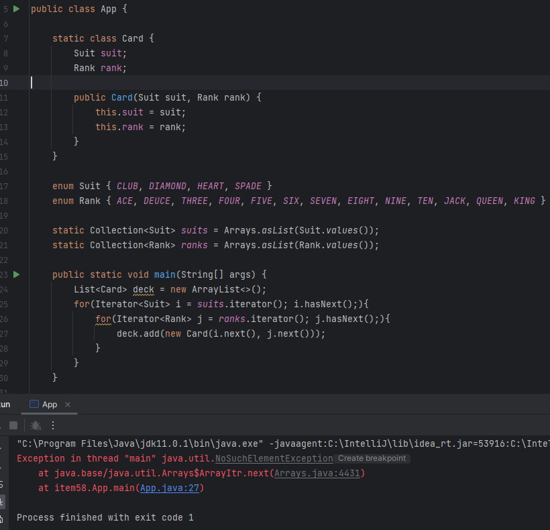Click the 'DIAMOND' enum constant
This screenshot has height=530, width=550.
[x=168, y=186]
